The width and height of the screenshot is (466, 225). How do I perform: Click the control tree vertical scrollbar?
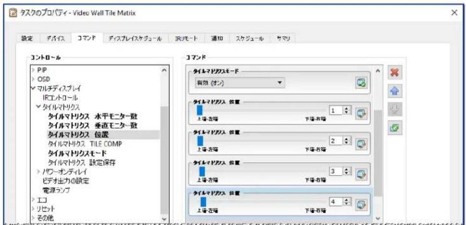point(164,160)
